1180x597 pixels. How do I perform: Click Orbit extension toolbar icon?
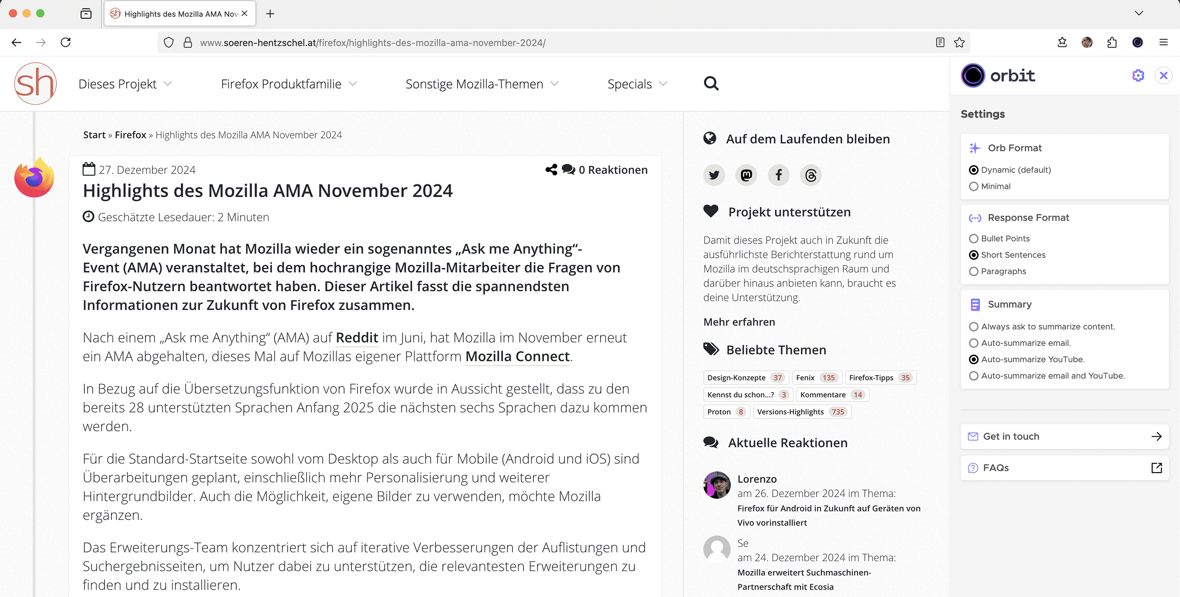click(1137, 43)
